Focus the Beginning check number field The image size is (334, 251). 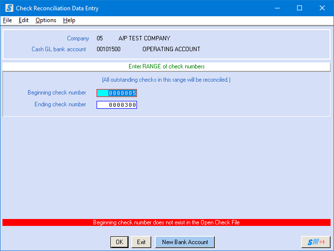117,93
